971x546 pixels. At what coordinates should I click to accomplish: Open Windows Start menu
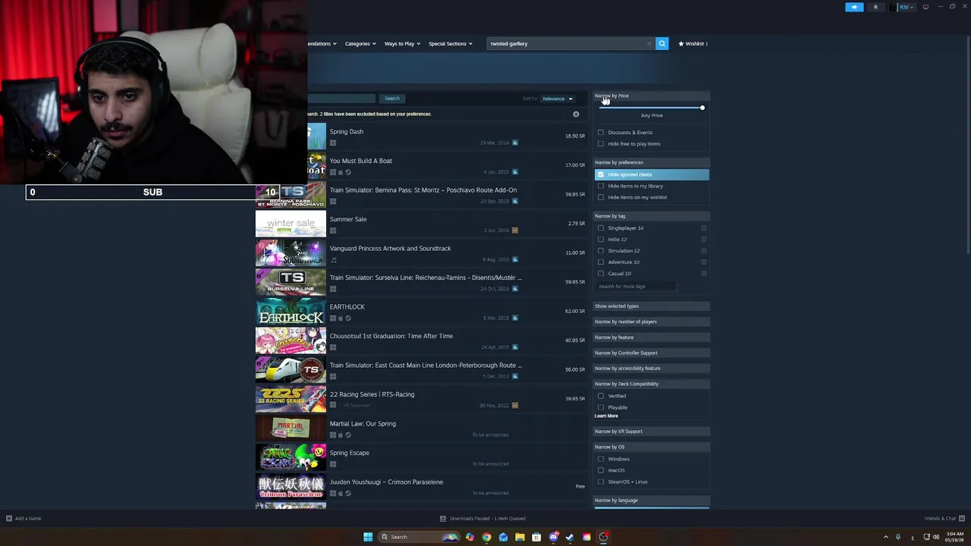click(x=368, y=537)
